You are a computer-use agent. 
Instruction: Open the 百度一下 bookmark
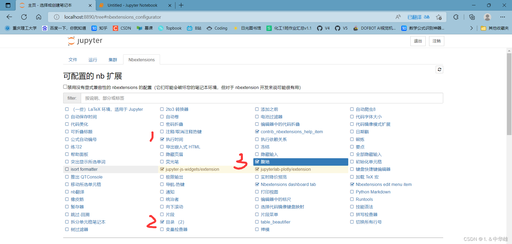pyautogui.click(x=64, y=28)
